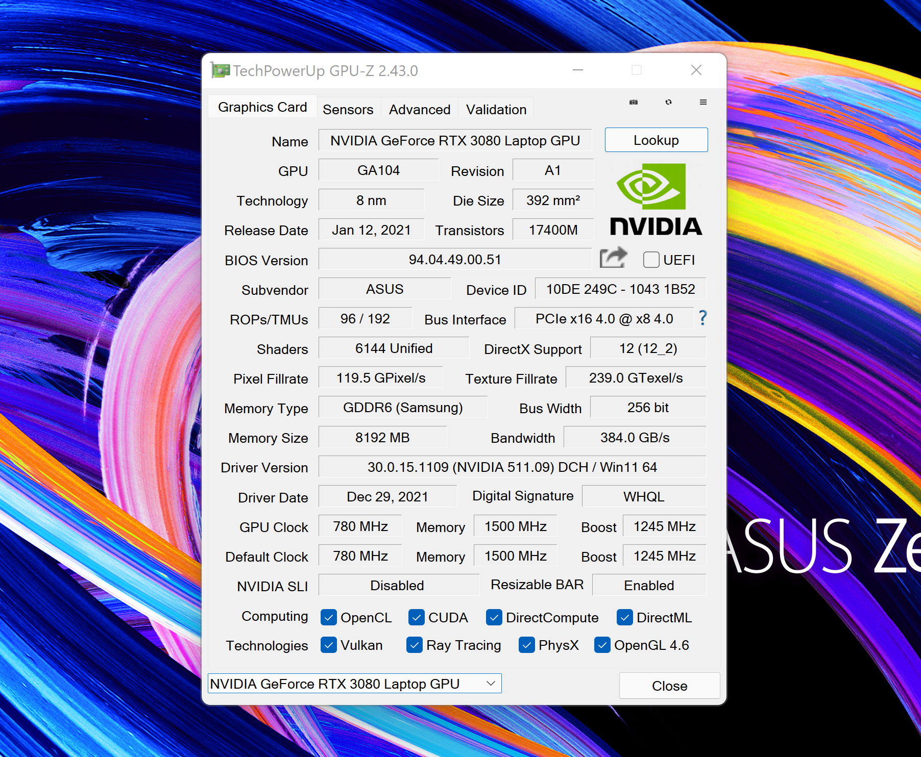Toggle the OpenCL checkbox

click(329, 617)
